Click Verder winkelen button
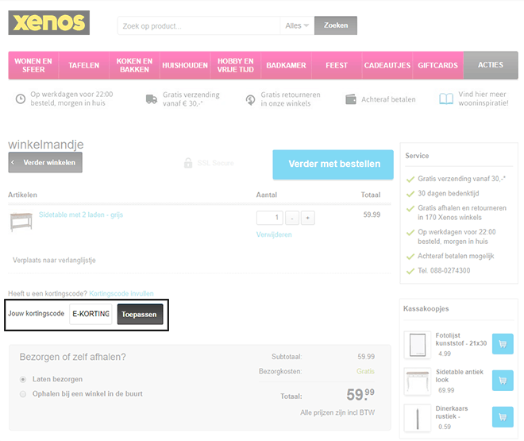This screenshot has width=524, height=441. [x=45, y=162]
